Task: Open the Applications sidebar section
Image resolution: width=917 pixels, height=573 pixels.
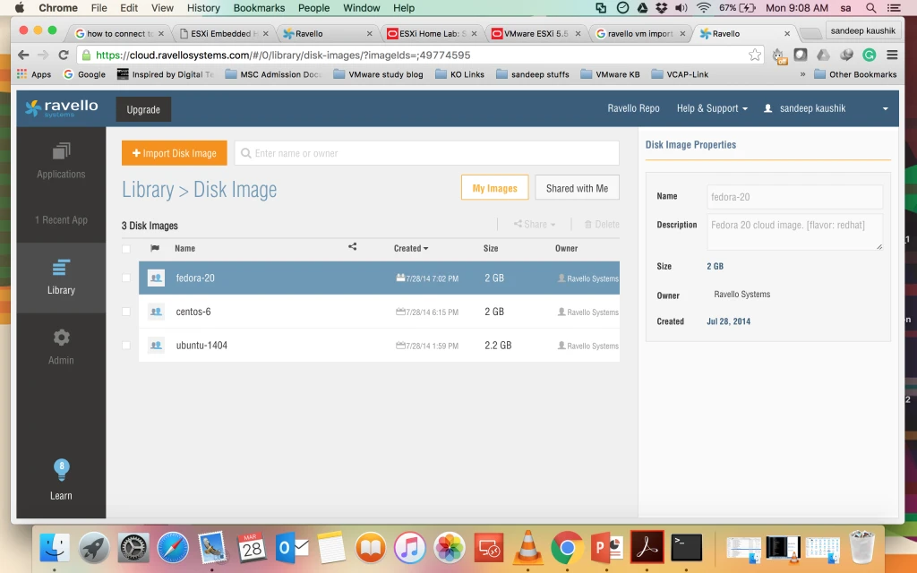Action: (x=61, y=161)
